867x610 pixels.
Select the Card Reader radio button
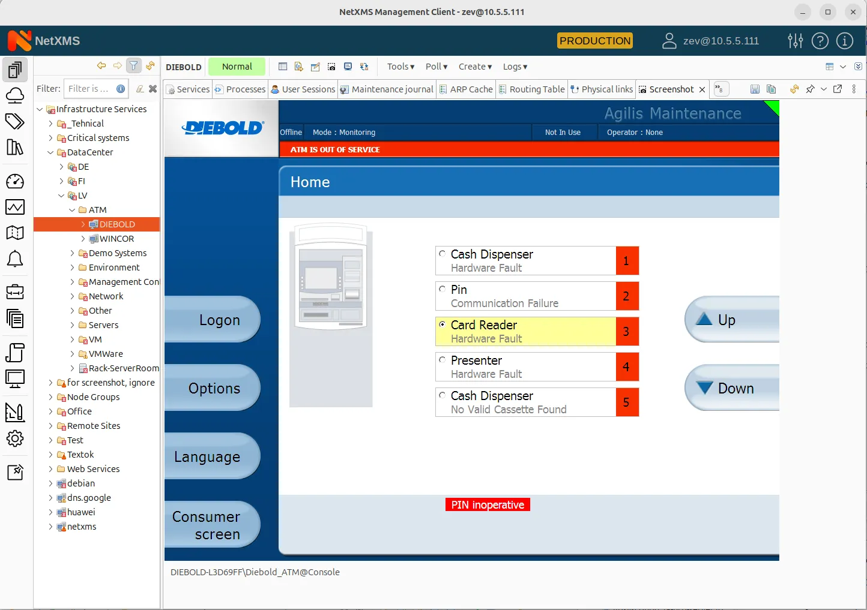click(443, 324)
